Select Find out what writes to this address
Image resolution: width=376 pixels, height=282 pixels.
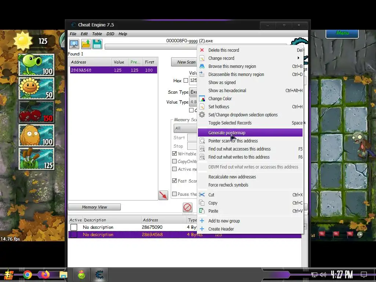(250, 157)
